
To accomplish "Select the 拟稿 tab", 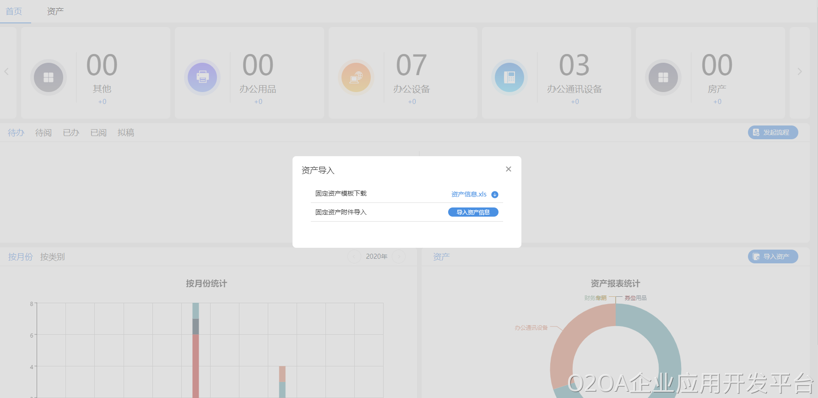I will coord(125,133).
